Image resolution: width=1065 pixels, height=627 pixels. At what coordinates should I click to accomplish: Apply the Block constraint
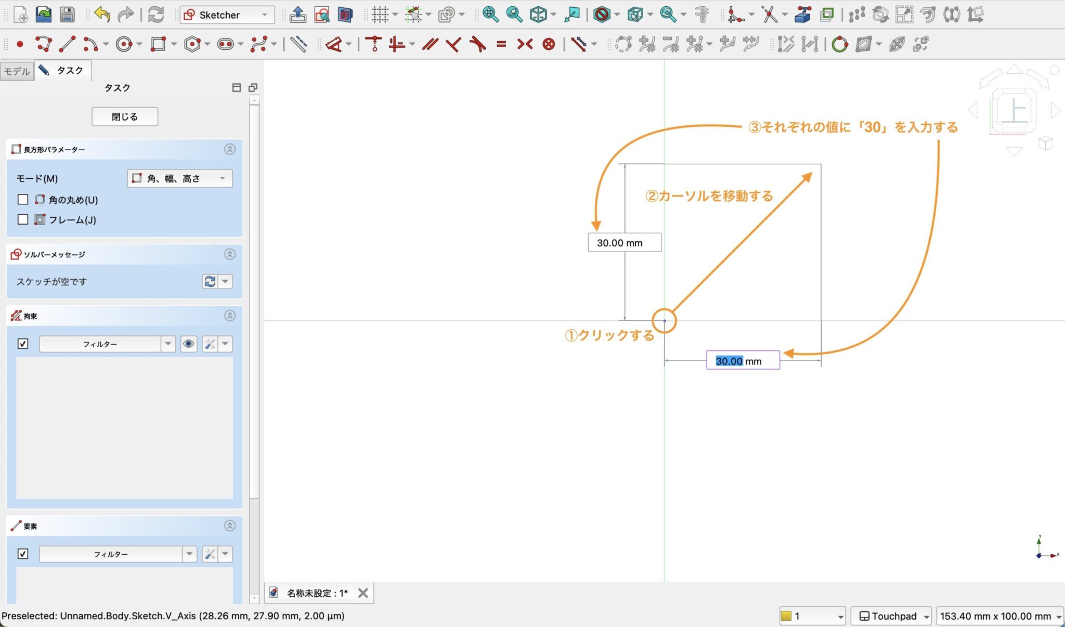coord(549,44)
